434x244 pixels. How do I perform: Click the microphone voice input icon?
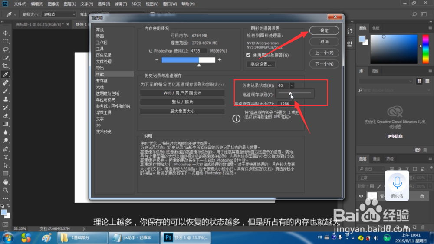397,183
